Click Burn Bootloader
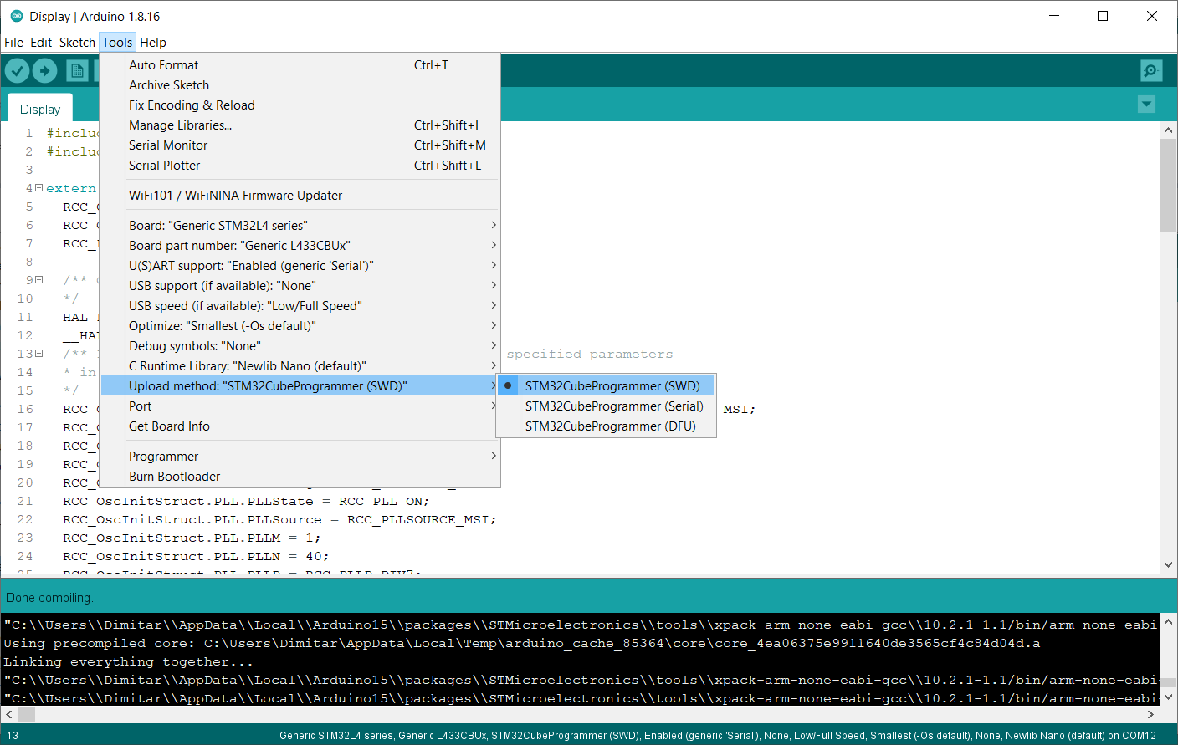This screenshot has height=745, width=1178. (300, 477)
